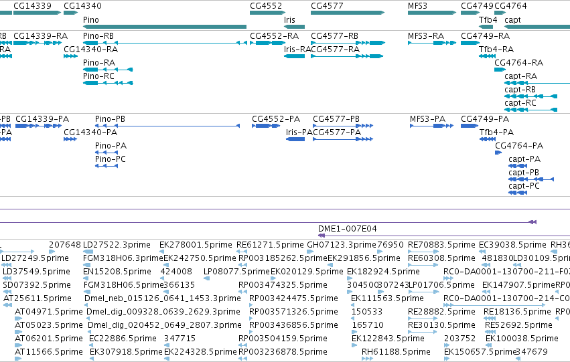Select EST RE70883.5prime
Image resolution: width=570 pixels, height=362 pixels.
click(423, 251)
